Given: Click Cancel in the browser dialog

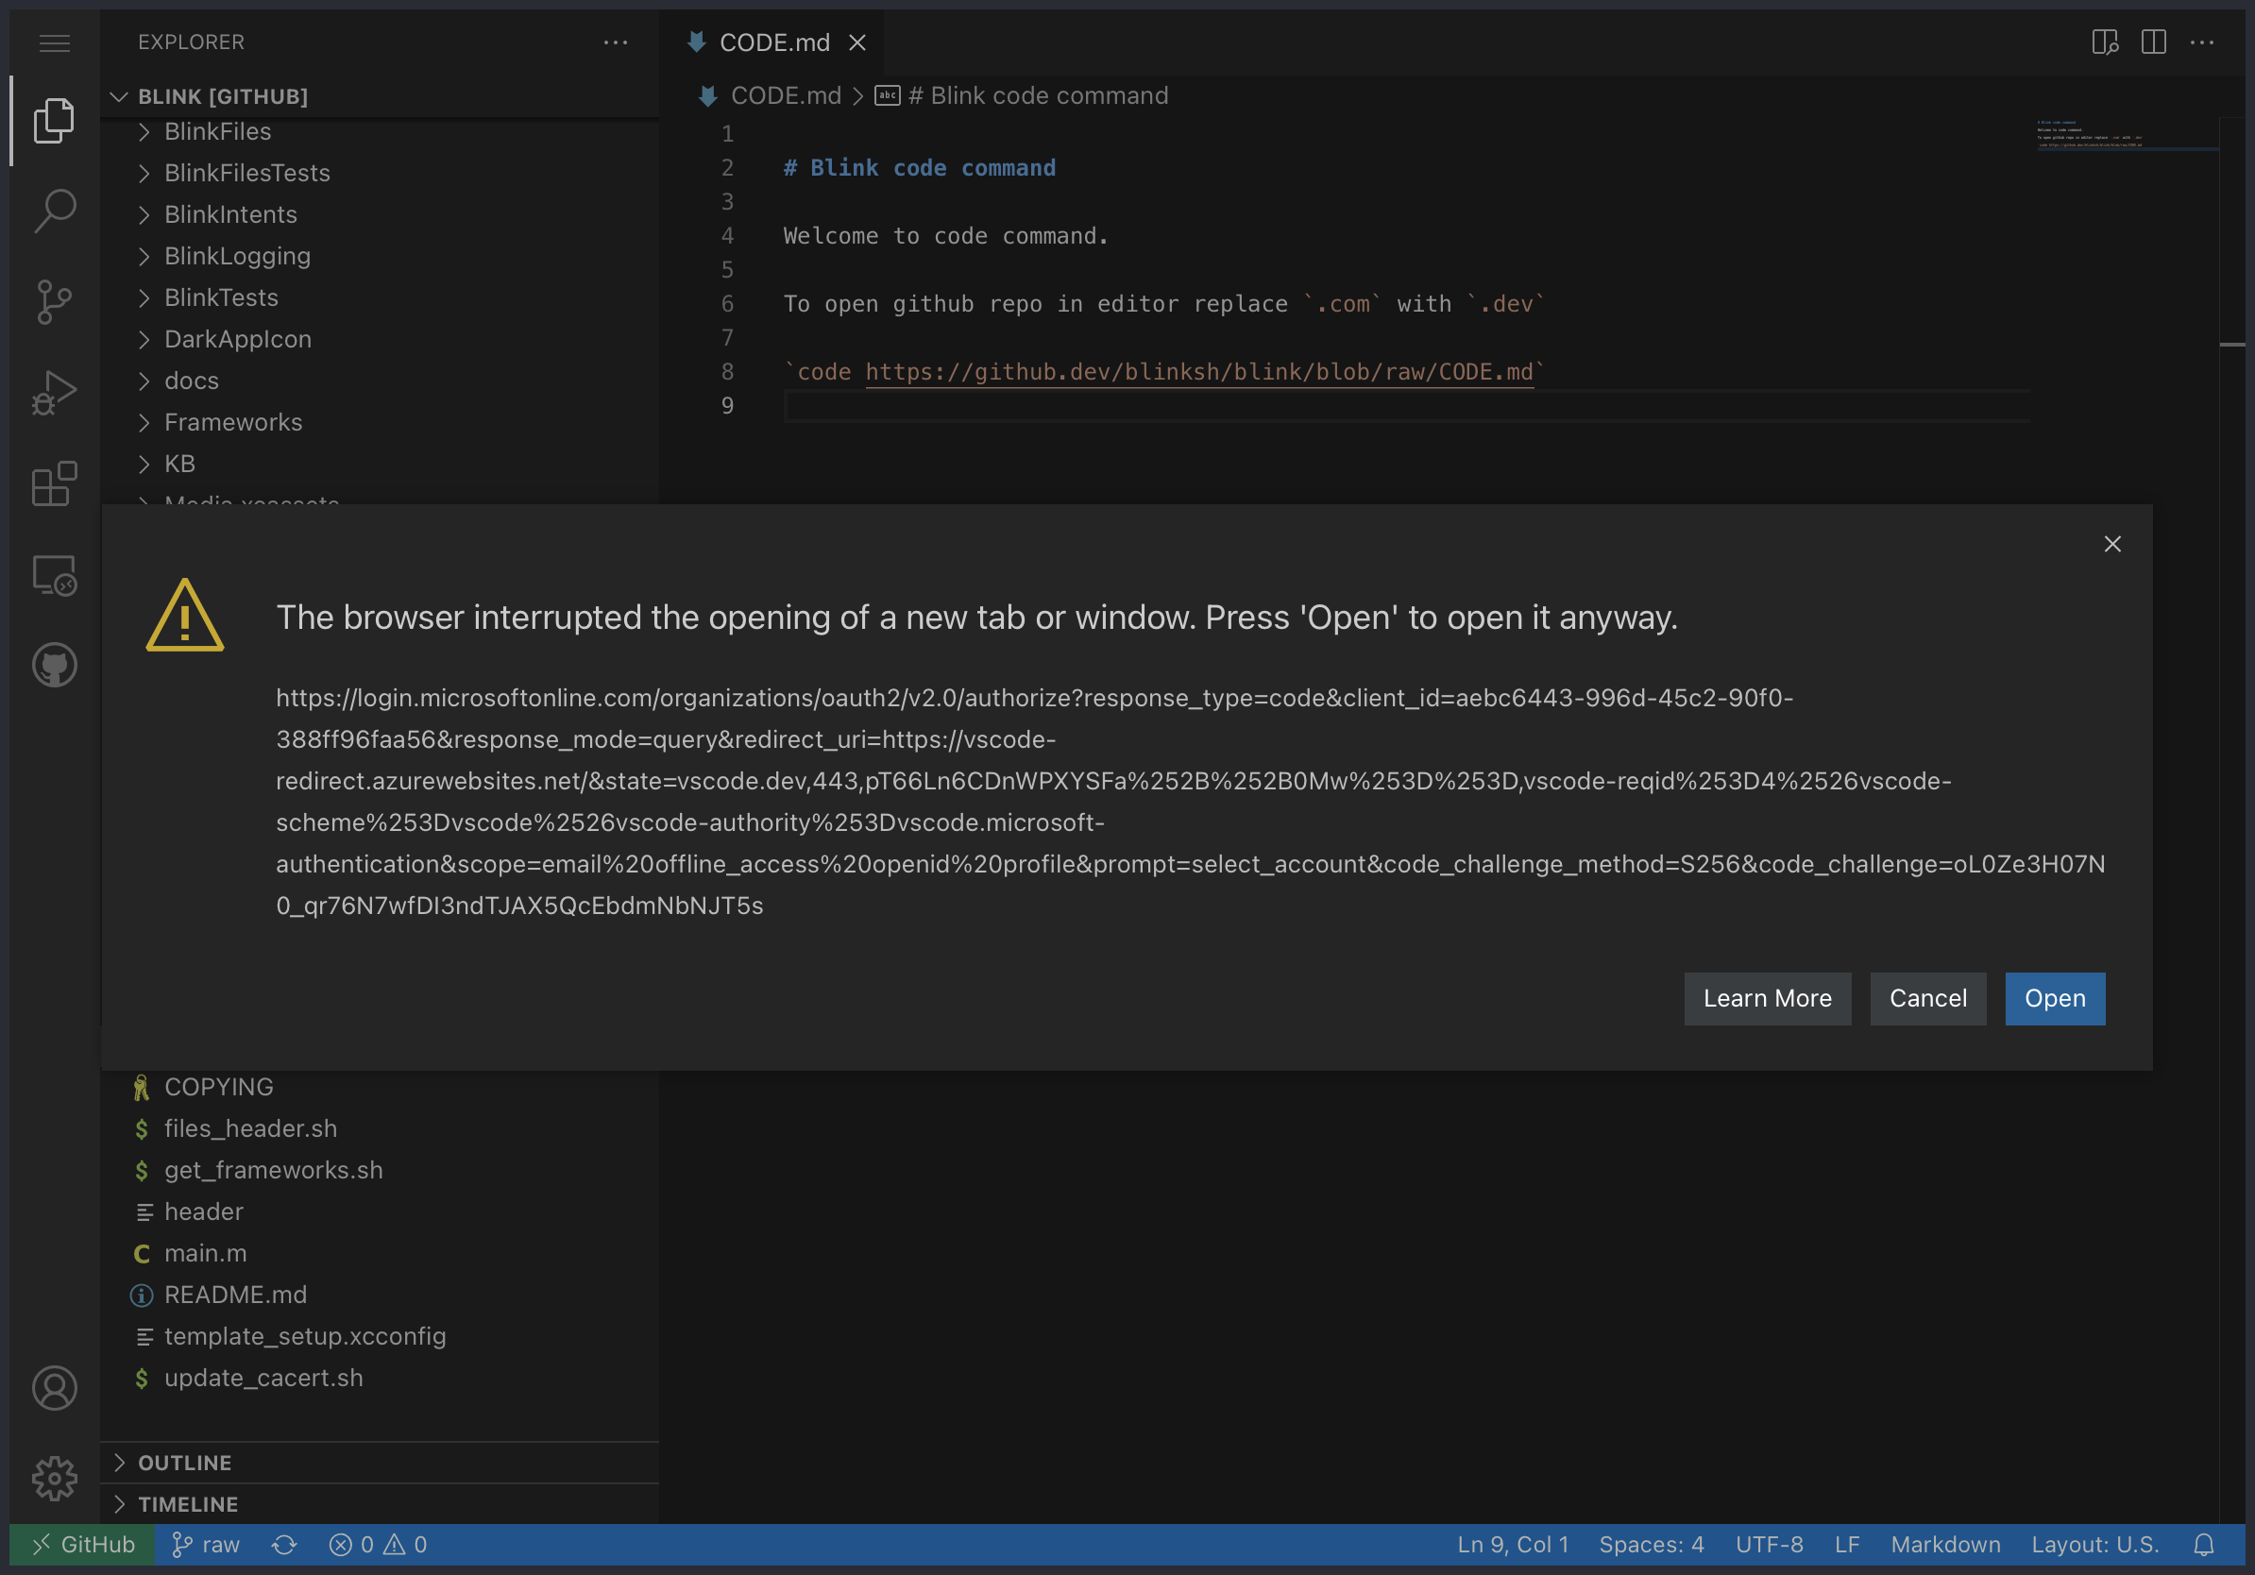Looking at the screenshot, I should [1927, 999].
